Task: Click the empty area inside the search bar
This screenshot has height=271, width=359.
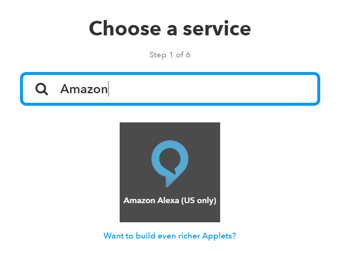Action: [x=213, y=89]
